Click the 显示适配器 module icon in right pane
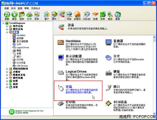Screen dimensions: 157x120 [61, 58]
